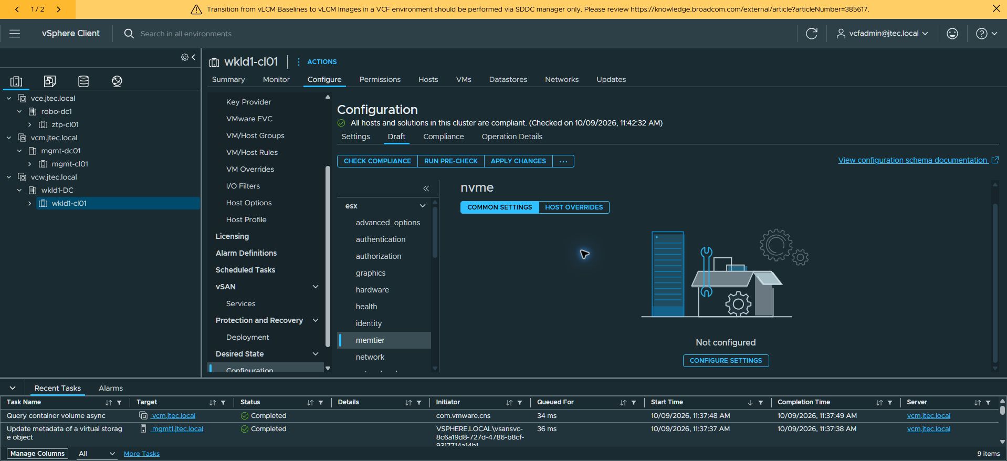1007x461 pixels.
Task: Open the vcfadmin@jtec.local user dropdown
Action: [883, 34]
